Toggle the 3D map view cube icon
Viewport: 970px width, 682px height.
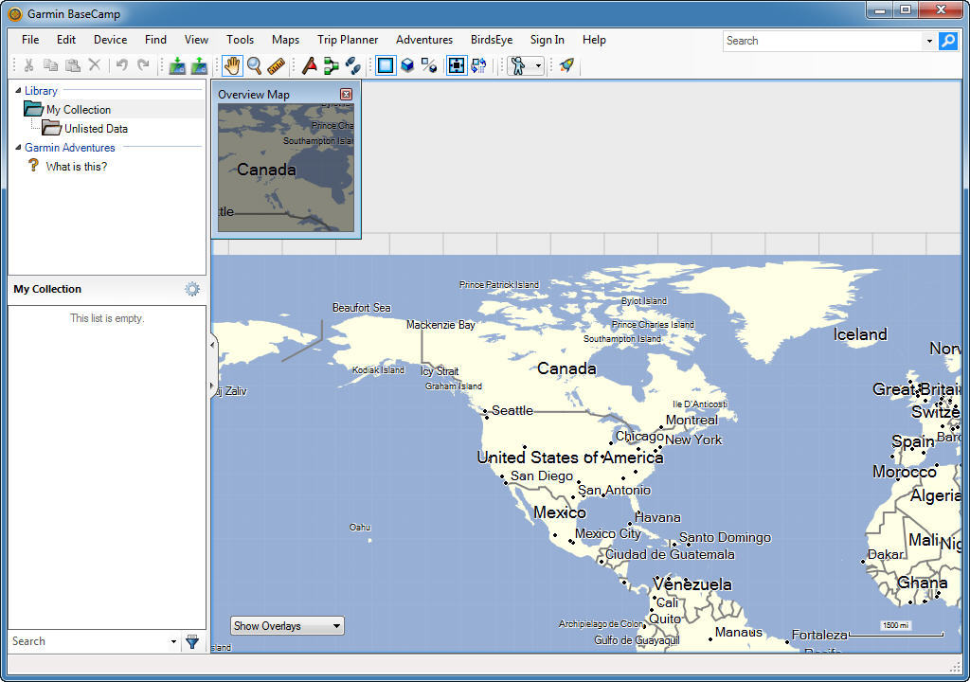pyautogui.click(x=407, y=65)
